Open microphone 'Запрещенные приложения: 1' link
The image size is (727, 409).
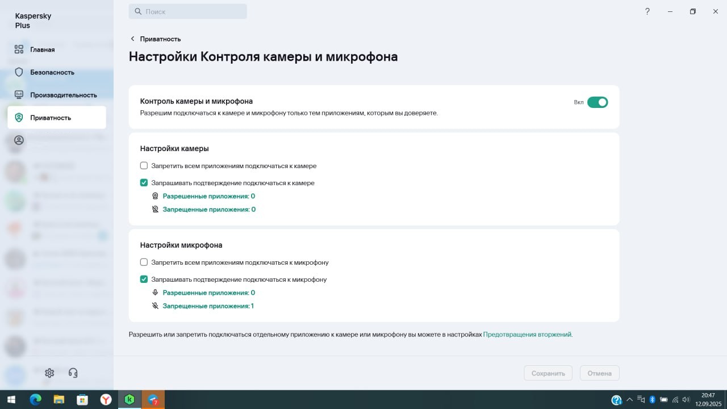click(208, 306)
